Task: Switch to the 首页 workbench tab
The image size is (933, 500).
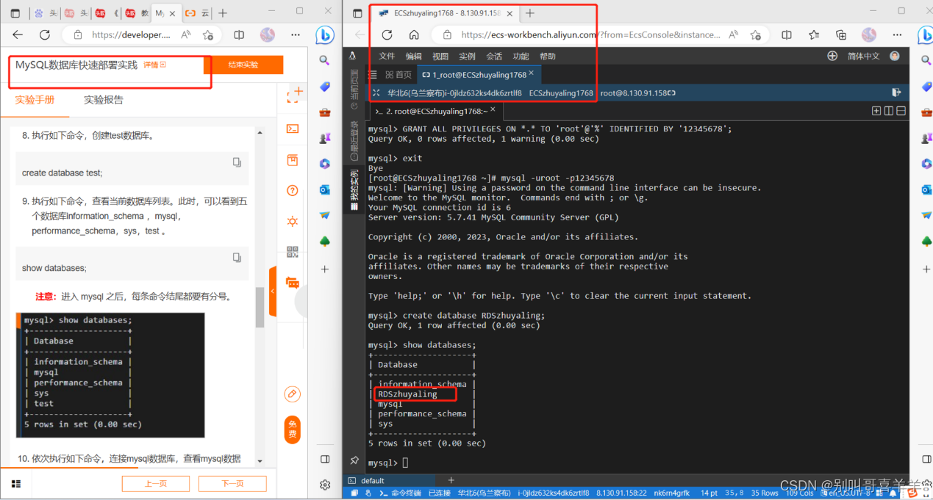Action: [397, 74]
